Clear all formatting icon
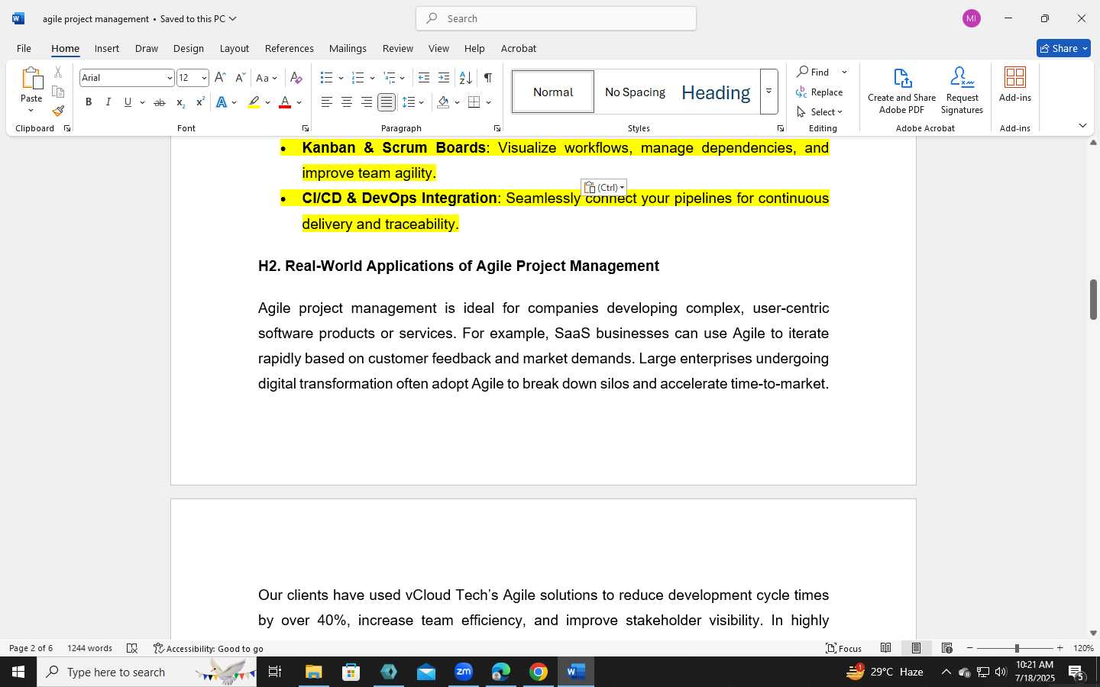The width and height of the screenshot is (1100, 687). point(296,78)
